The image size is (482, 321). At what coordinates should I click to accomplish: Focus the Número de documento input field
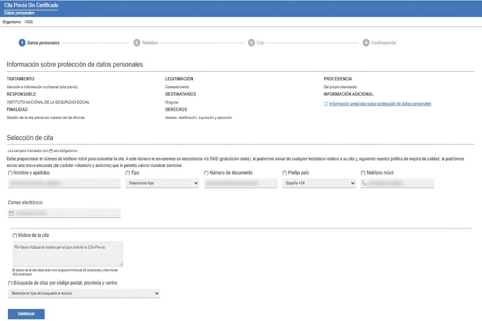coord(240,183)
